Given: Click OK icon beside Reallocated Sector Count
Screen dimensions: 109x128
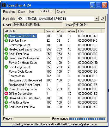Looking at the screenshot, I should pyautogui.click(x=6, y=49).
